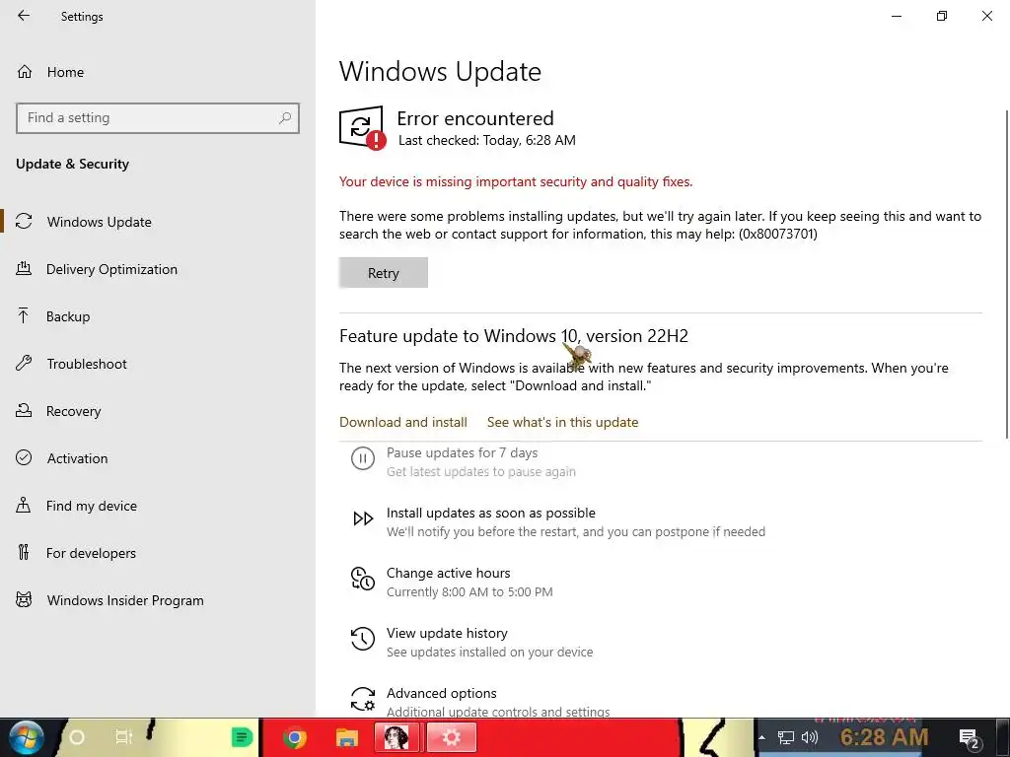Click the volume speaker tray icon
Viewport: 1010px width, 757px height.
[x=810, y=737]
